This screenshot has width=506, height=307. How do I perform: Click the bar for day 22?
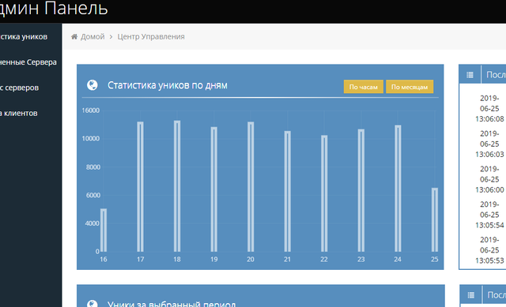point(324,193)
